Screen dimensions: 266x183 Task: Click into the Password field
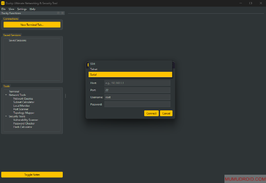137,104
